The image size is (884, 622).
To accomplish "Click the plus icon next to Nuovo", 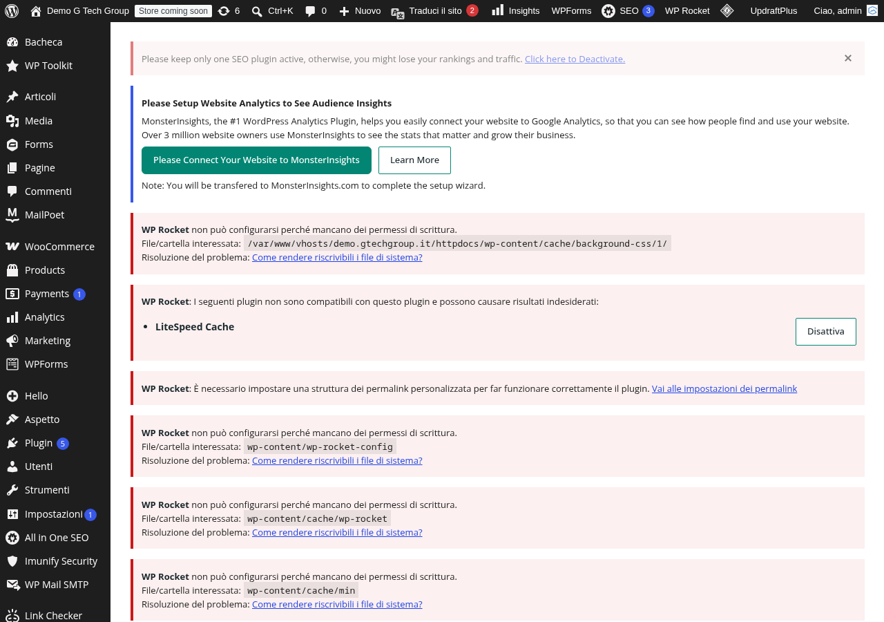I will point(344,11).
